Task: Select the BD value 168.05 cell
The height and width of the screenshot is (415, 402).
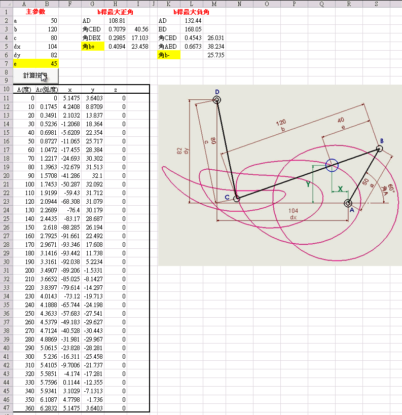Action: pos(192,29)
